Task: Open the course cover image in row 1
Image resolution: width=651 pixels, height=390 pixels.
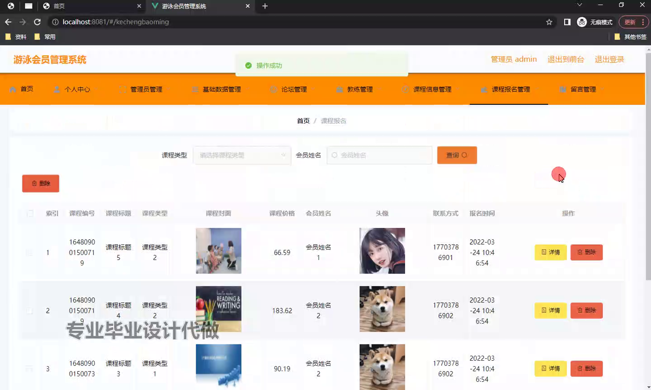Action: coord(218,251)
